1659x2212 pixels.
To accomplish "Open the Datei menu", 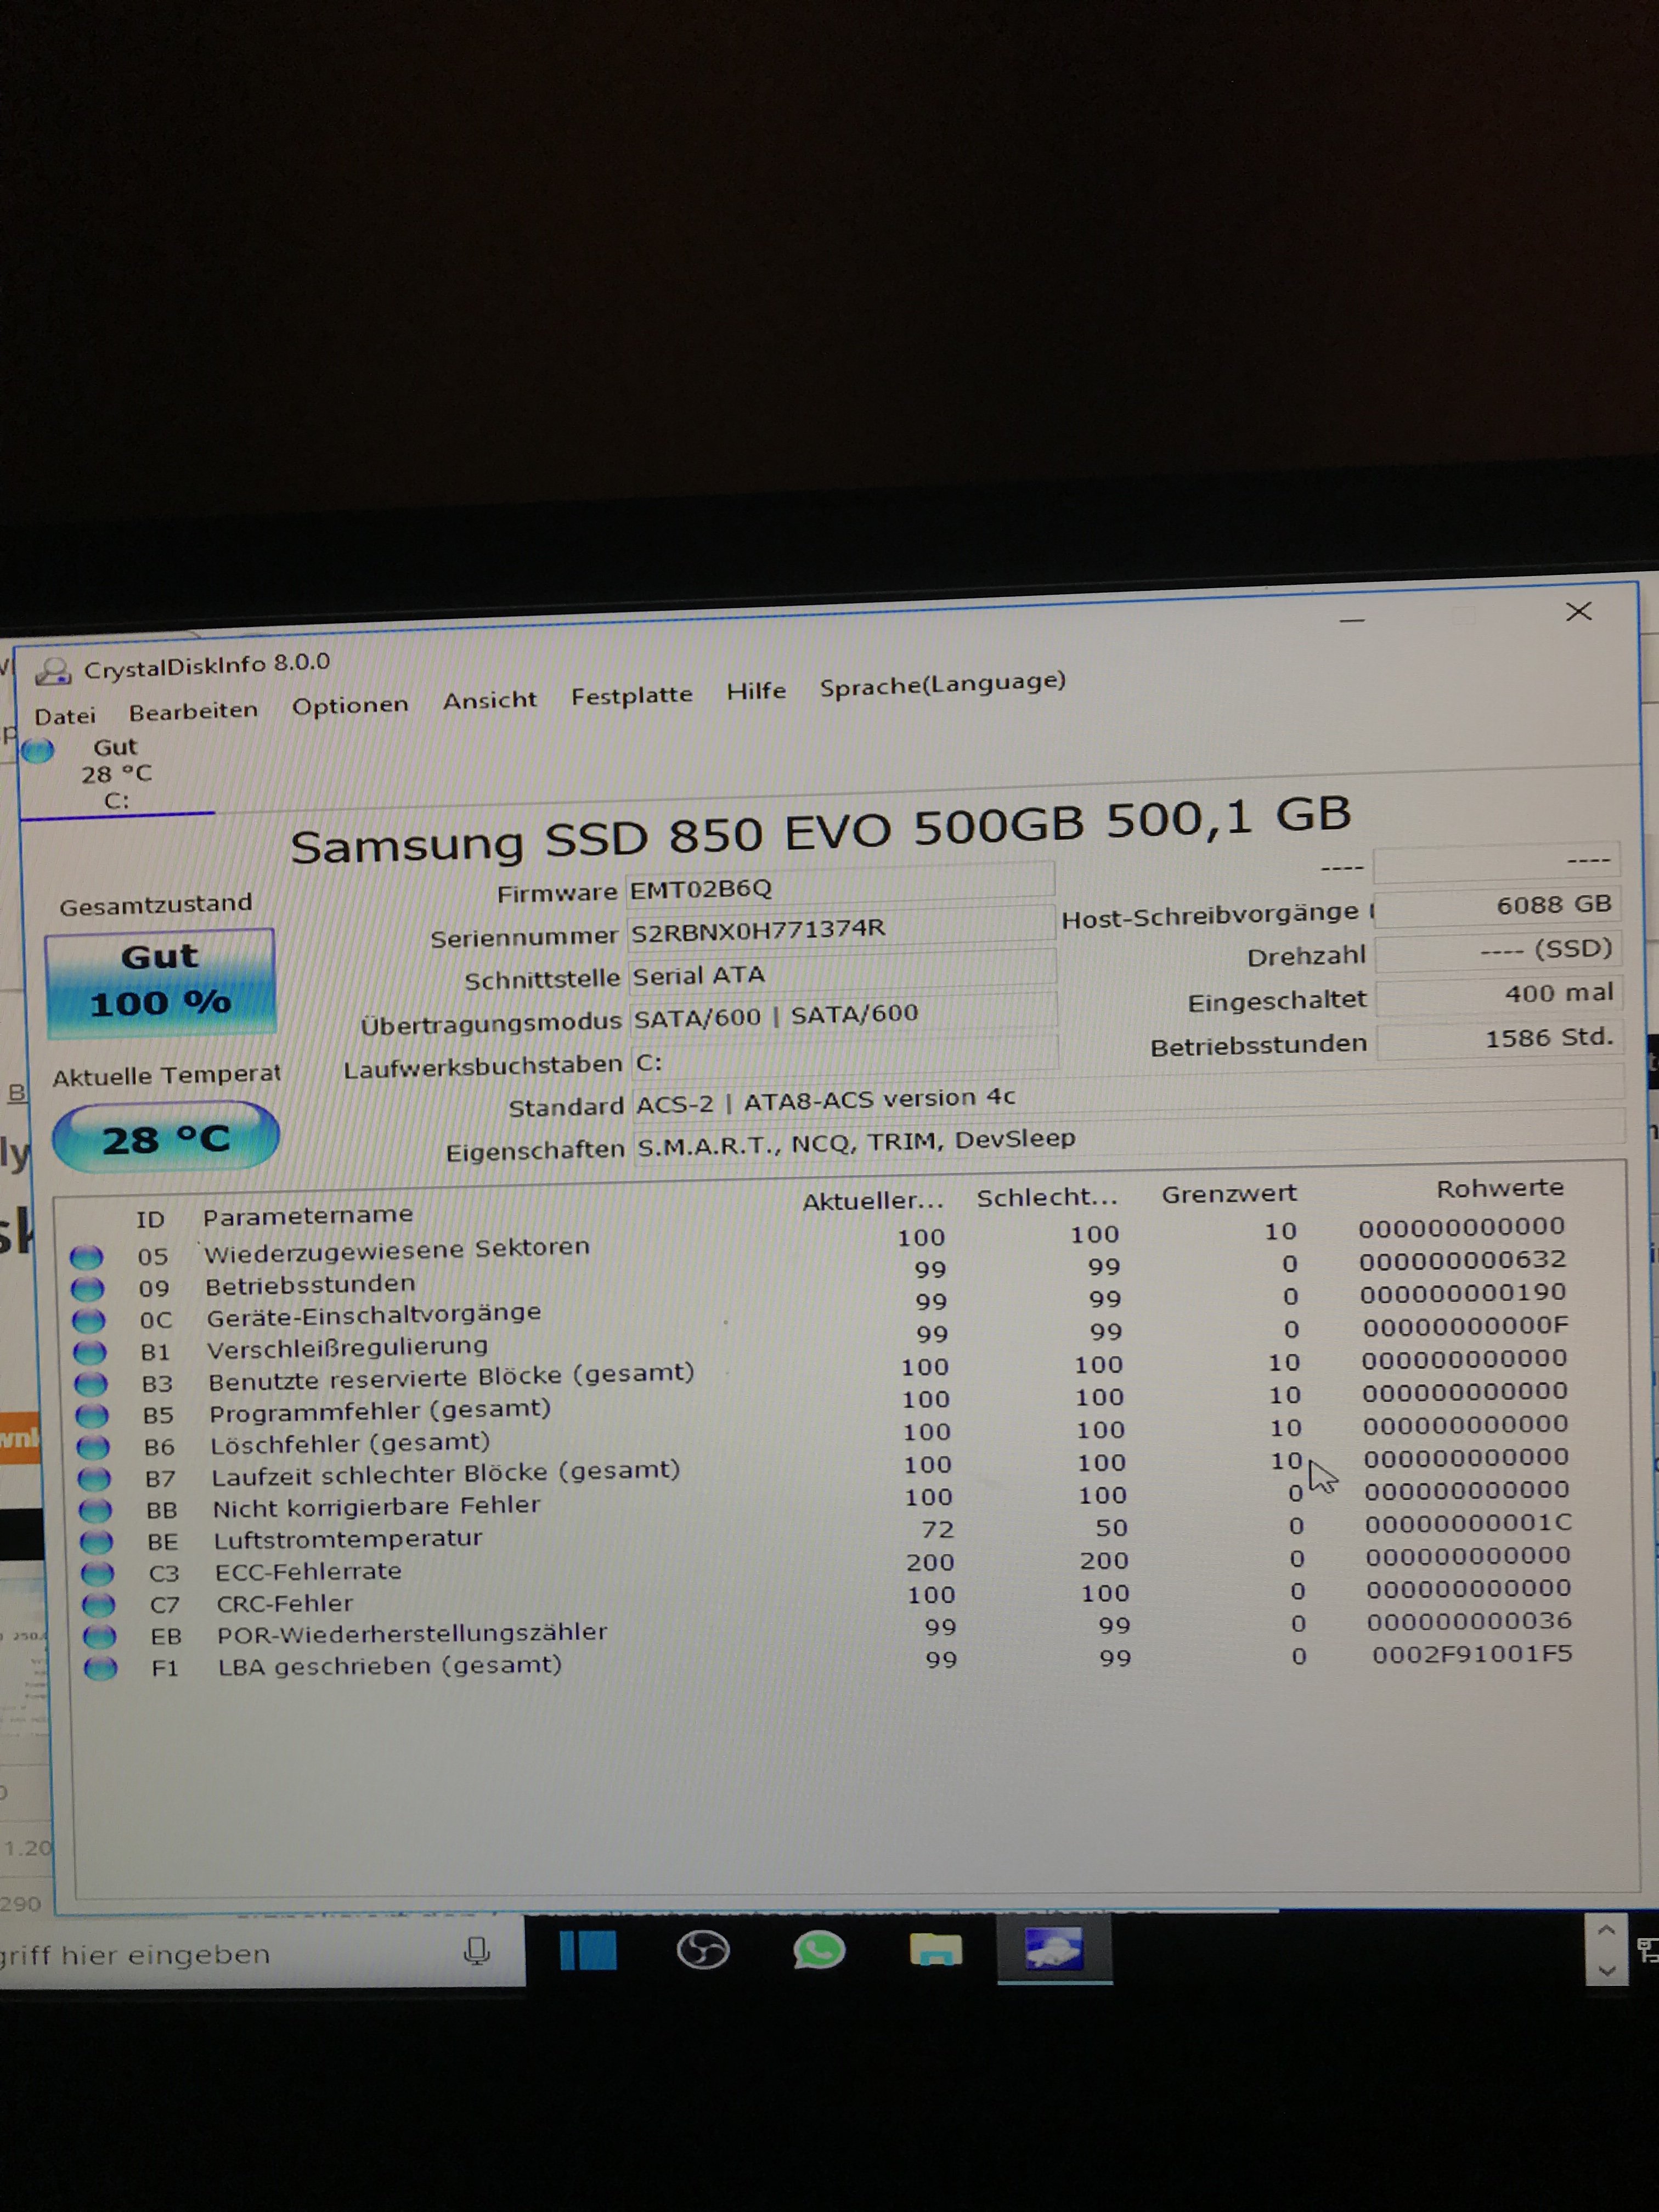I will point(65,716).
